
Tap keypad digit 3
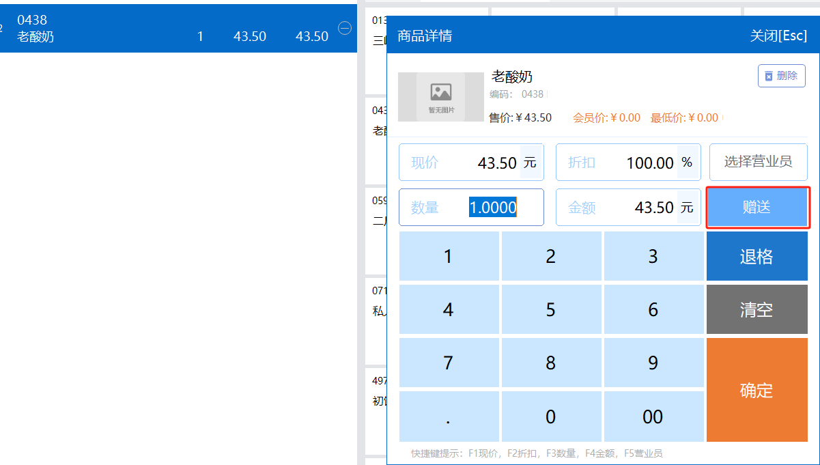[x=653, y=256]
